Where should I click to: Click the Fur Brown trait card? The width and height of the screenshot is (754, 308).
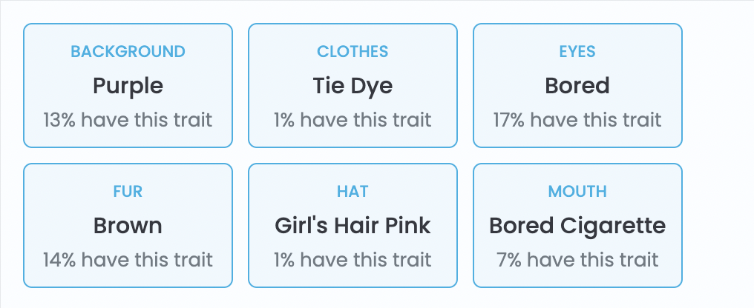128,226
